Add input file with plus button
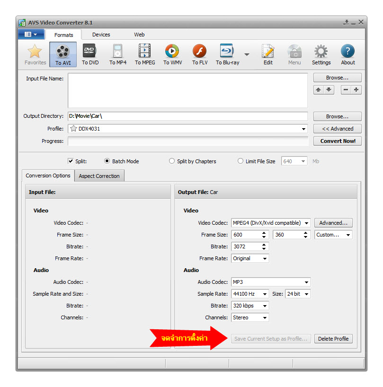Image resolution: width=383 pixels, height=387 pixels. [x=356, y=90]
